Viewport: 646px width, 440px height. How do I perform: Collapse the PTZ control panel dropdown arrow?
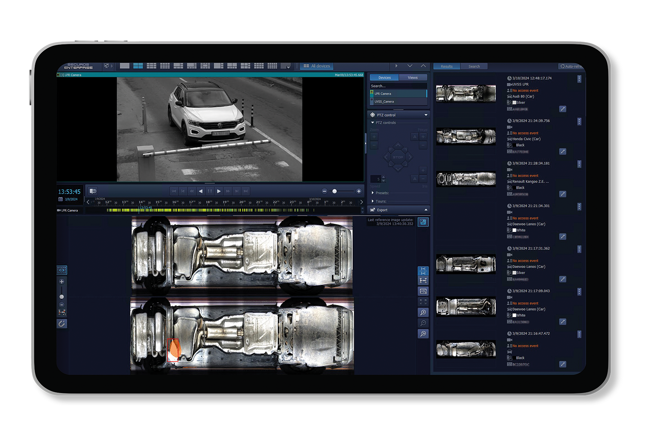tap(426, 115)
